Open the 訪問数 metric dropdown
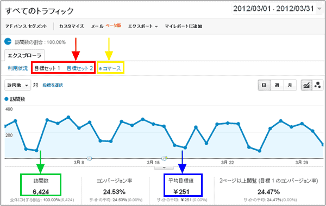Viewport: 326px width, 206px height. (x=18, y=85)
